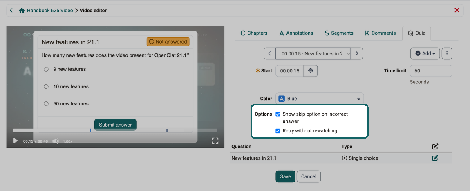Click the Cancel button
The height and width of the screenshot is (191, 470).
(x=309, y=176)
